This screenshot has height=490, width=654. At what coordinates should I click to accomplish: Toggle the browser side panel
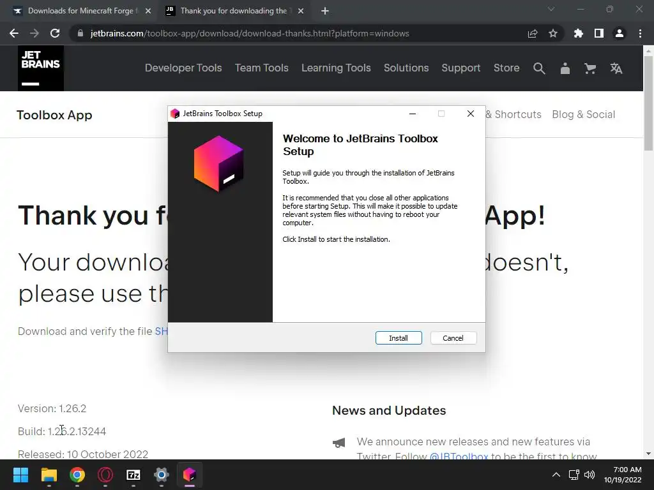[x=599, y=33]
